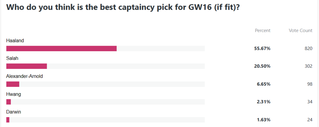The height and width of the screenshot is (127, 319).
Task: Click Alexander-Arnold's pink result bar
Action: coord(13,84)
